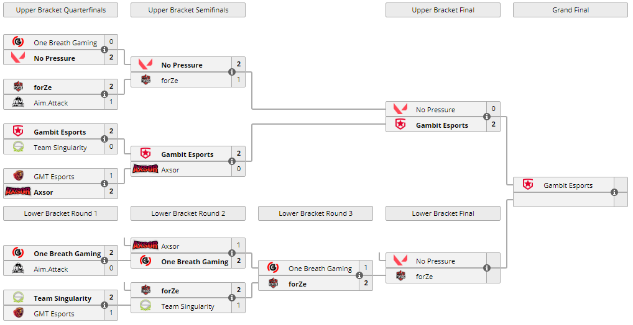
Task: Click the Grand Final column header
Action: 570,10
